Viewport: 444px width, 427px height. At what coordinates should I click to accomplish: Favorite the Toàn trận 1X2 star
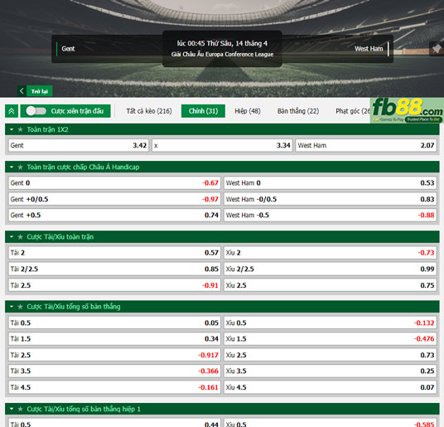[20, 129]
